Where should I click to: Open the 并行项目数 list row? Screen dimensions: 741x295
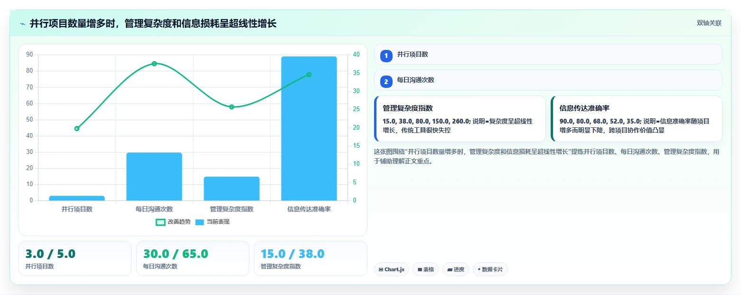click(x=548, y=54)
